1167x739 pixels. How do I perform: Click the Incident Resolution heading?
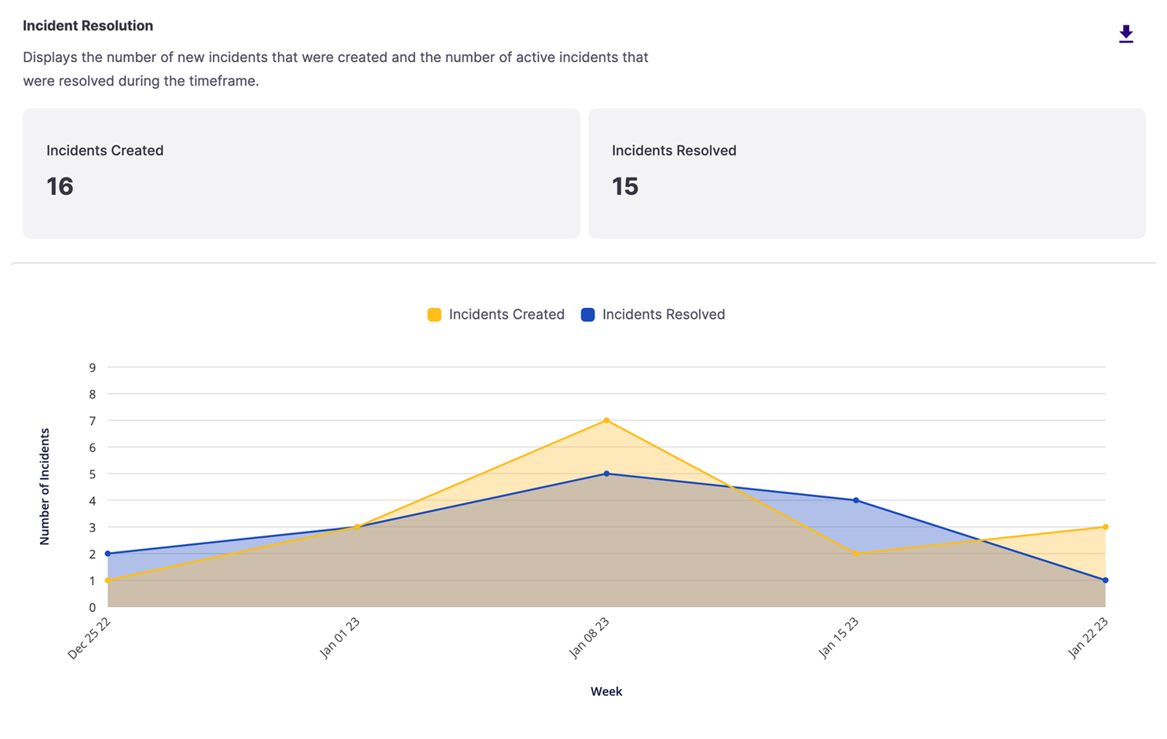(x=88, y=25)
